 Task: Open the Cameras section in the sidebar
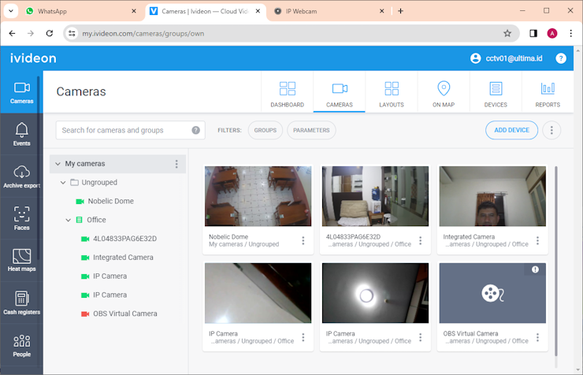(x=21, y=92)
